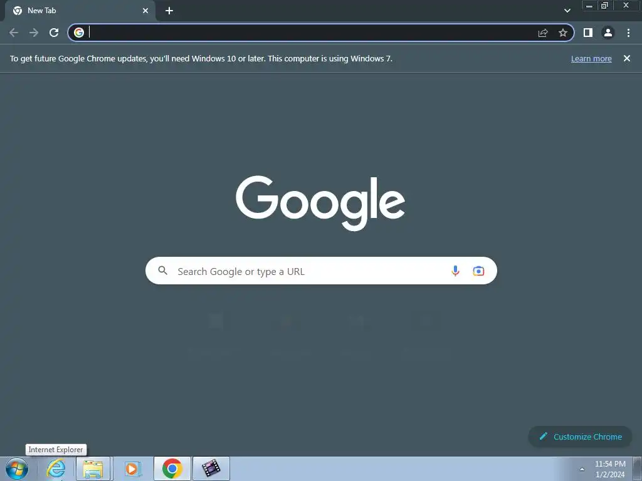642x481 pixels.
Task: Focus the Search Google or type a URL box
Action: click(321, 271)
